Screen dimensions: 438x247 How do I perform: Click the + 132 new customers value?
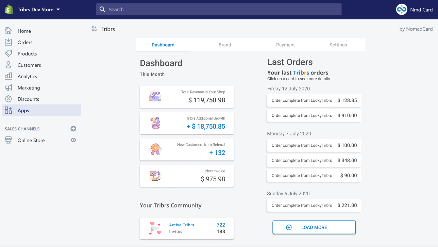[217, 153]
